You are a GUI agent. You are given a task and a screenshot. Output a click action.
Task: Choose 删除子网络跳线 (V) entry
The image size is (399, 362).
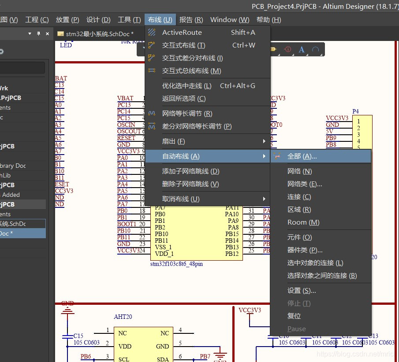208,184
